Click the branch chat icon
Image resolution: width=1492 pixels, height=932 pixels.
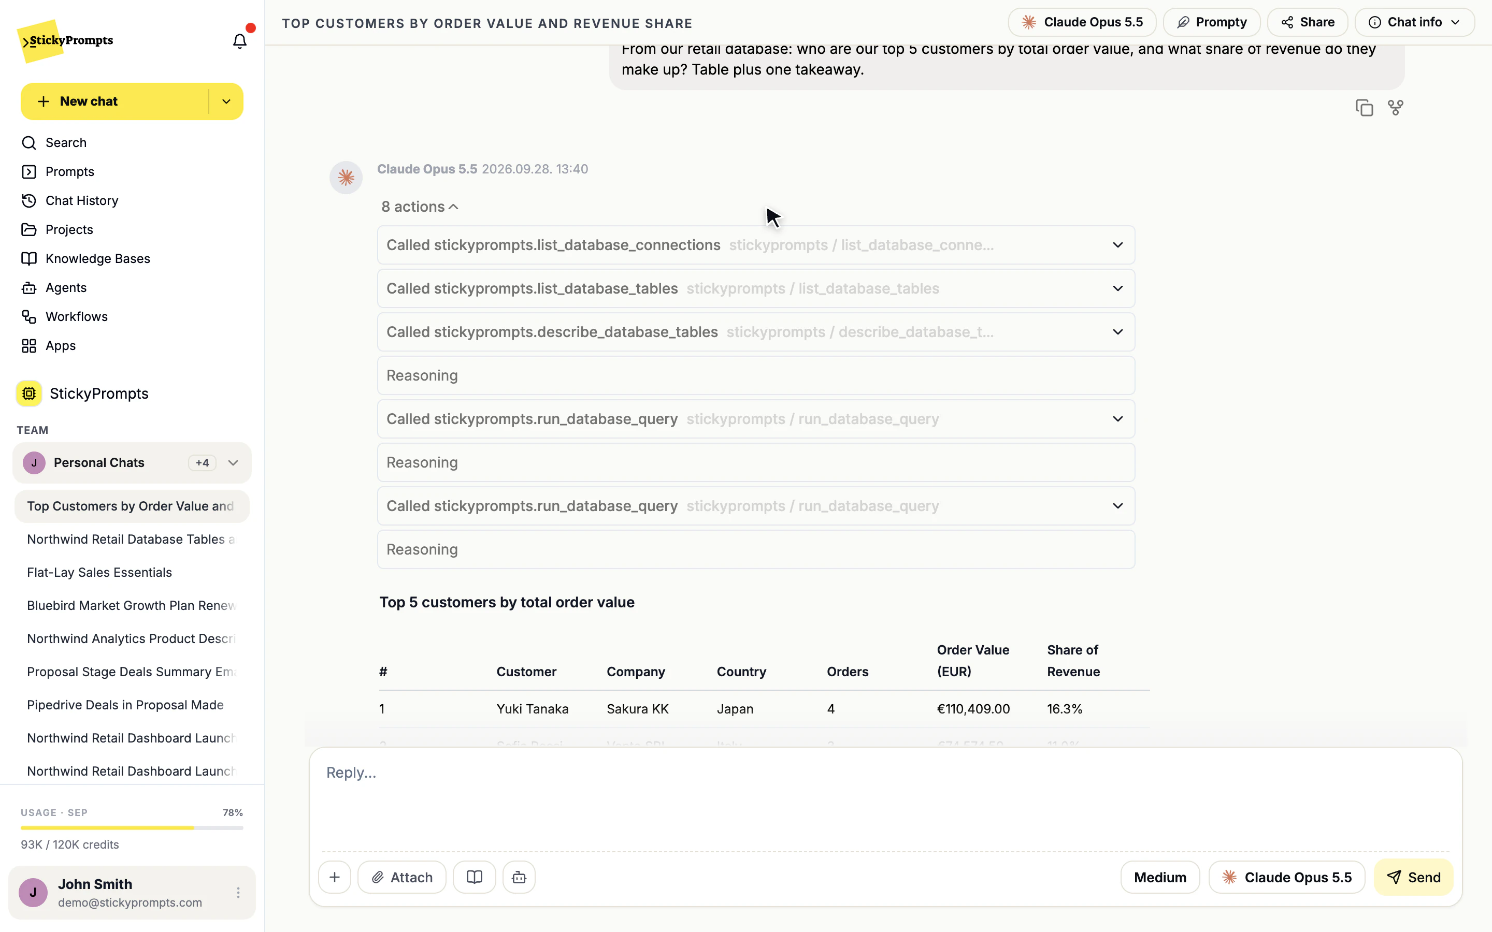pyautogui.click(x=1395, y=107)
